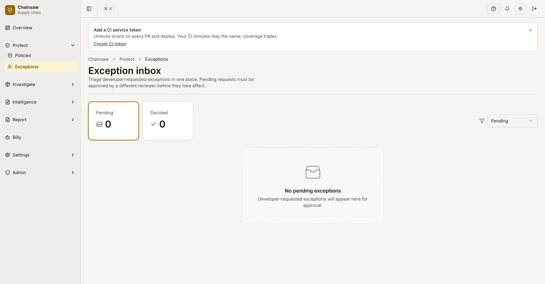545x284 pixels.
Task: Click the Admin shield icon
Action: pos(8,173)
